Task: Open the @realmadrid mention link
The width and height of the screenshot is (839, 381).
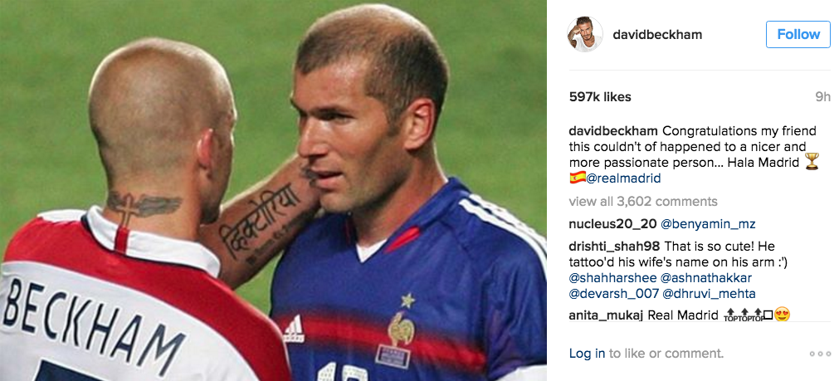Action: click(x=623, y=178)
